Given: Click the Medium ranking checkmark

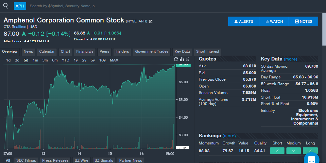Looking at the screenshot, I should (x=294, y=151).
